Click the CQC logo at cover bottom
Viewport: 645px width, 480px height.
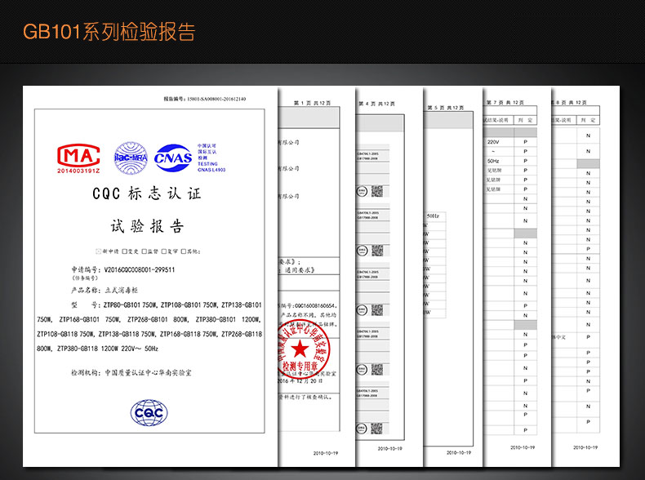(x=148, y=414)
